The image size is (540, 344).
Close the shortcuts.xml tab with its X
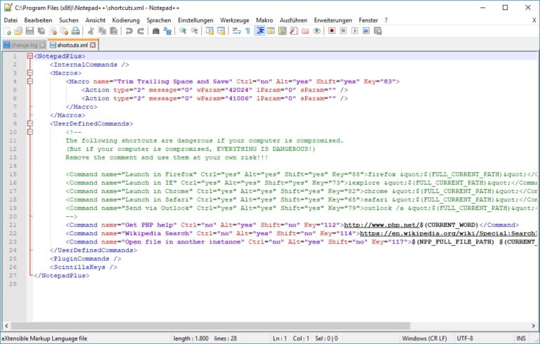[94, 45]
